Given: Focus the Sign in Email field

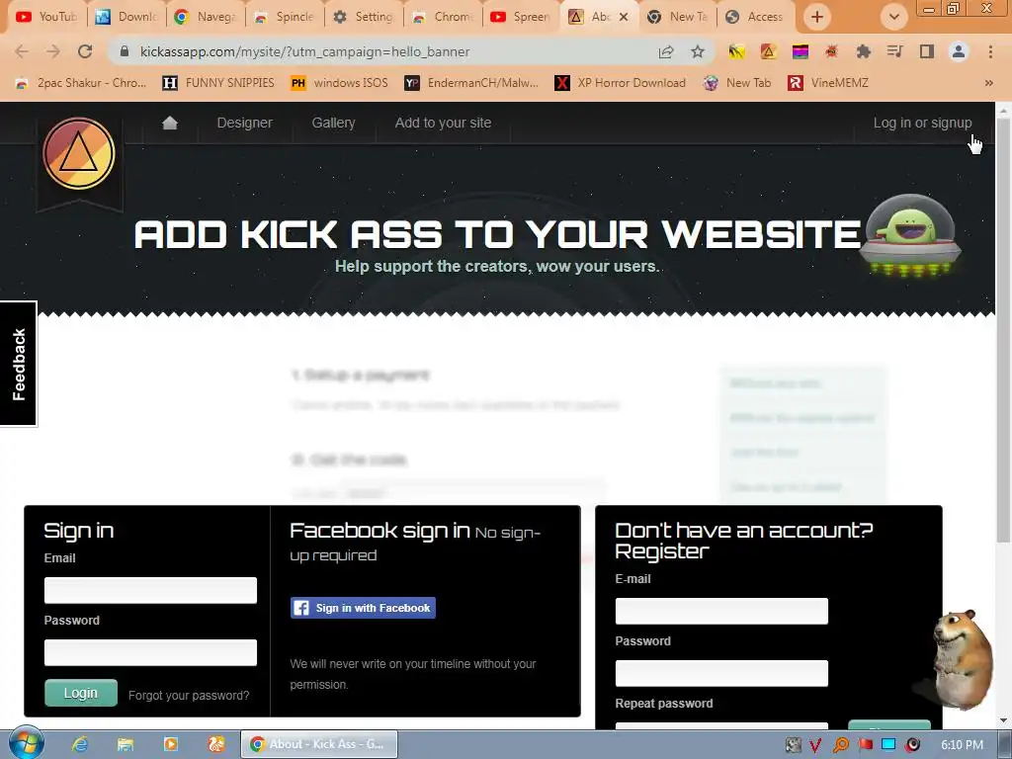Looking at the screenshot, I should click(150, 590).
